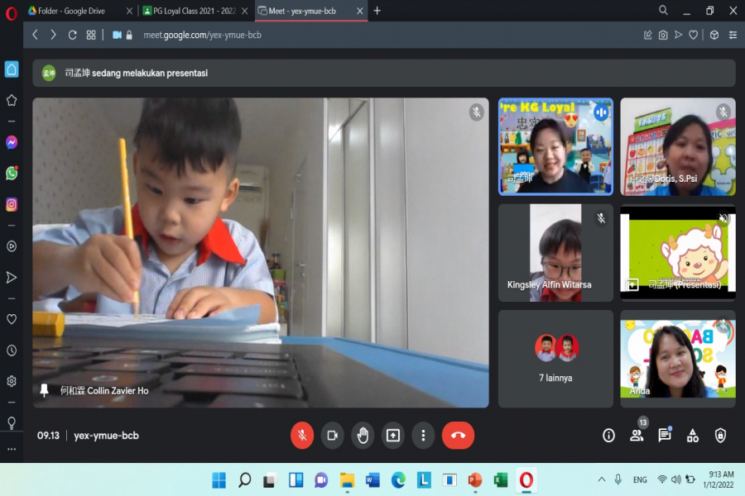
Task: Open more options three-dot menu
Action: tap(423, 436)
